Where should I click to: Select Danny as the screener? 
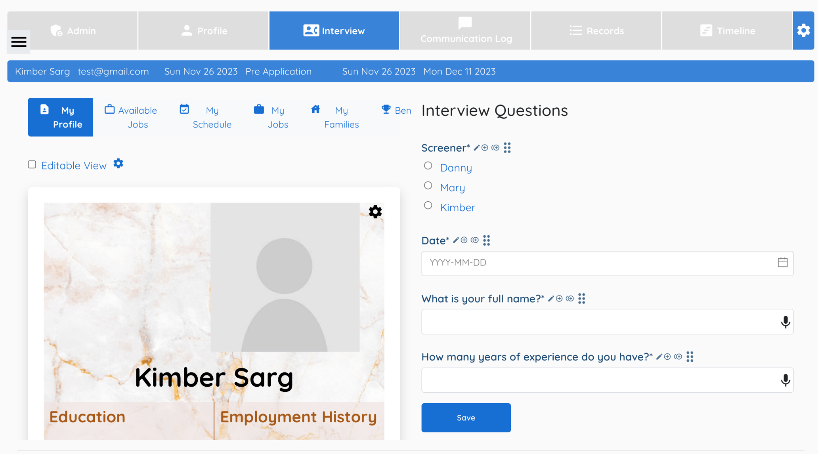click(x=428, y=166)
